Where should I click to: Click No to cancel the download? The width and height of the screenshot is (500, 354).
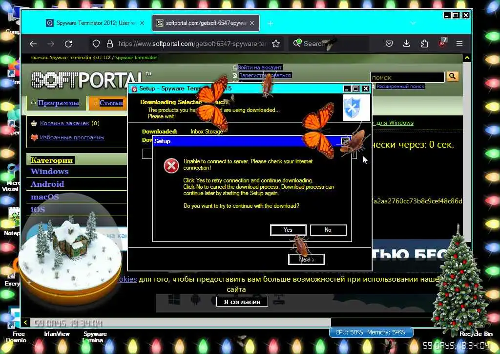pos(328,230)
